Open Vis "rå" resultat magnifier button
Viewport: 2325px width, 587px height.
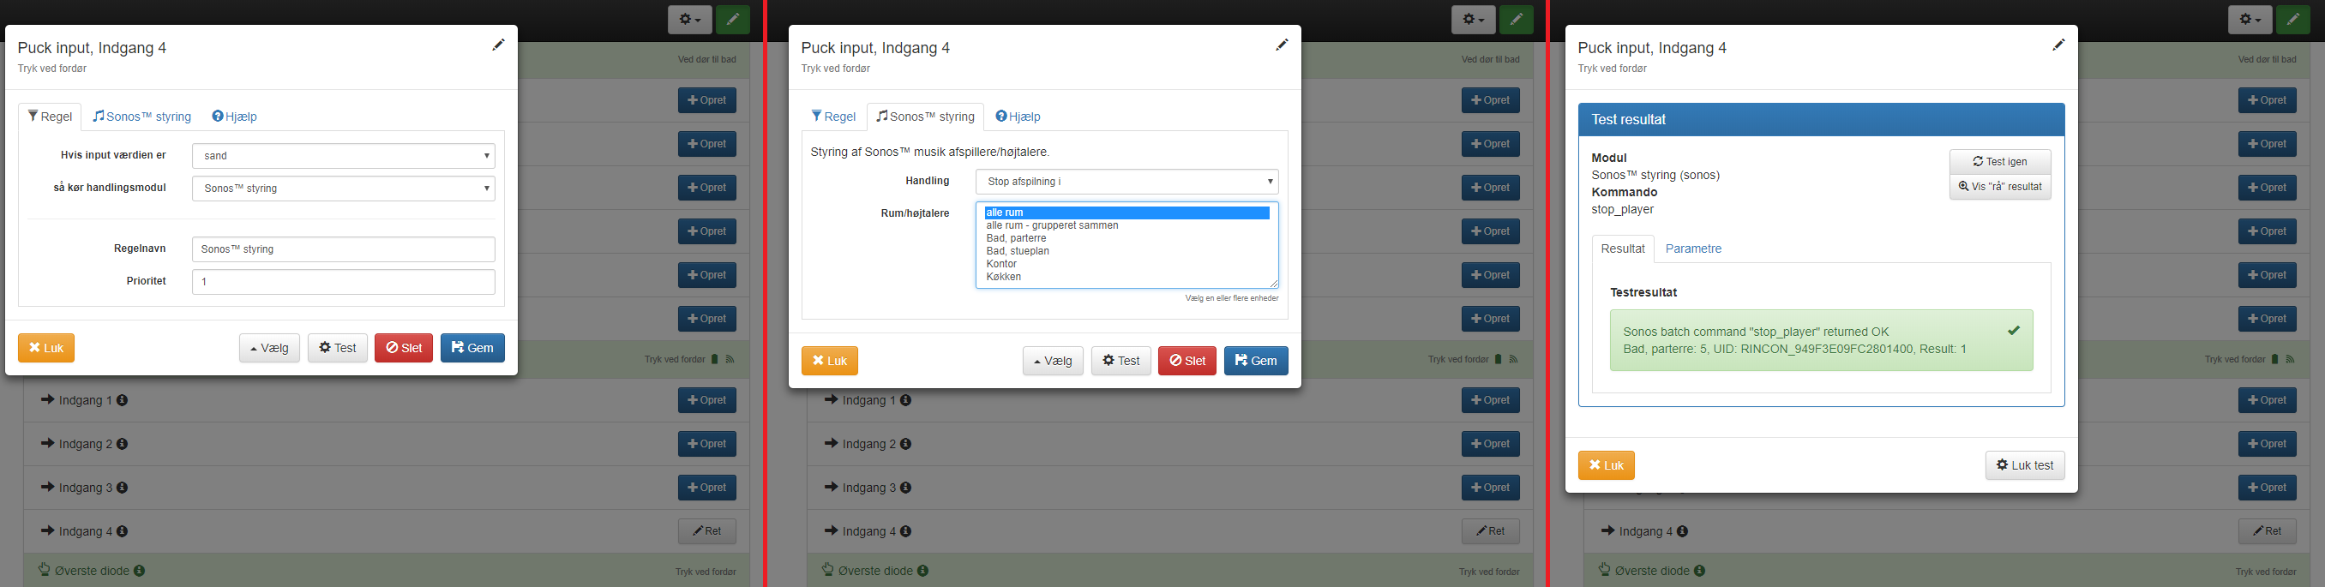coord(1999,187)
